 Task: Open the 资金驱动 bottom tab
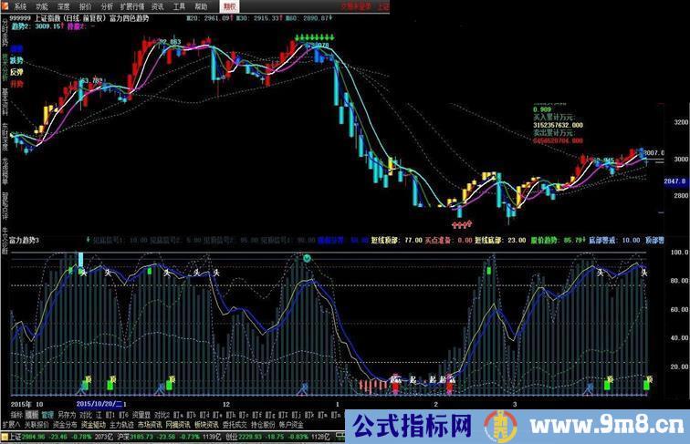tap(94, 424)
